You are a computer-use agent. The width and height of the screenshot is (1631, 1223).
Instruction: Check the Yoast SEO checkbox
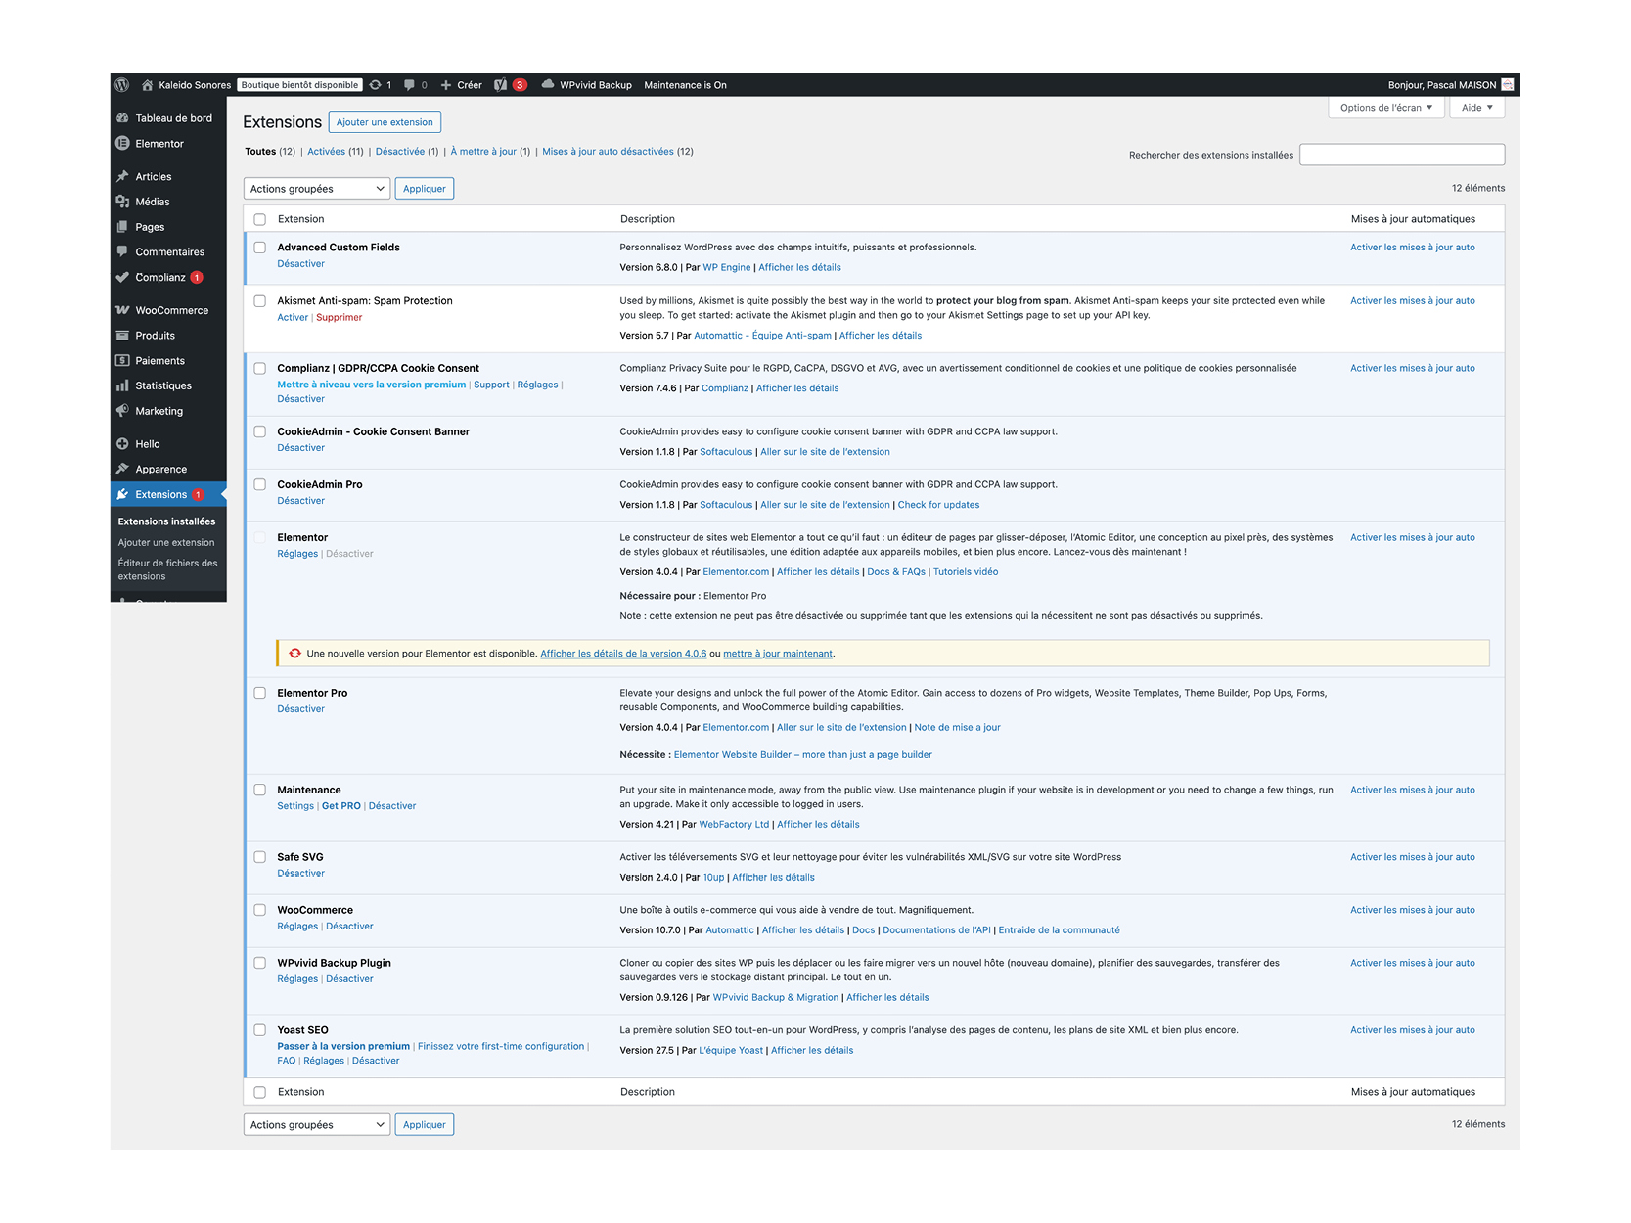[x=259, y=1031]
